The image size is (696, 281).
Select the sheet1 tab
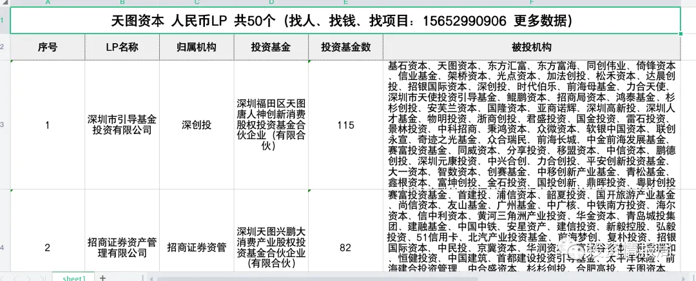(73, 278)
